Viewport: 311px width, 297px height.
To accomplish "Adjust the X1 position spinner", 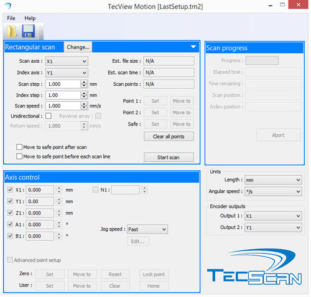I will pos(59,190).
